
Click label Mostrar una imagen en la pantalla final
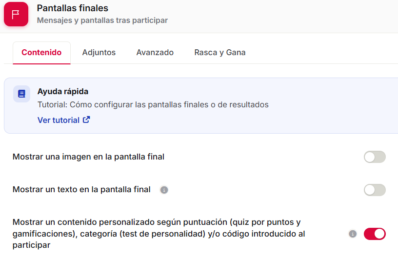[x=88, y=157]
